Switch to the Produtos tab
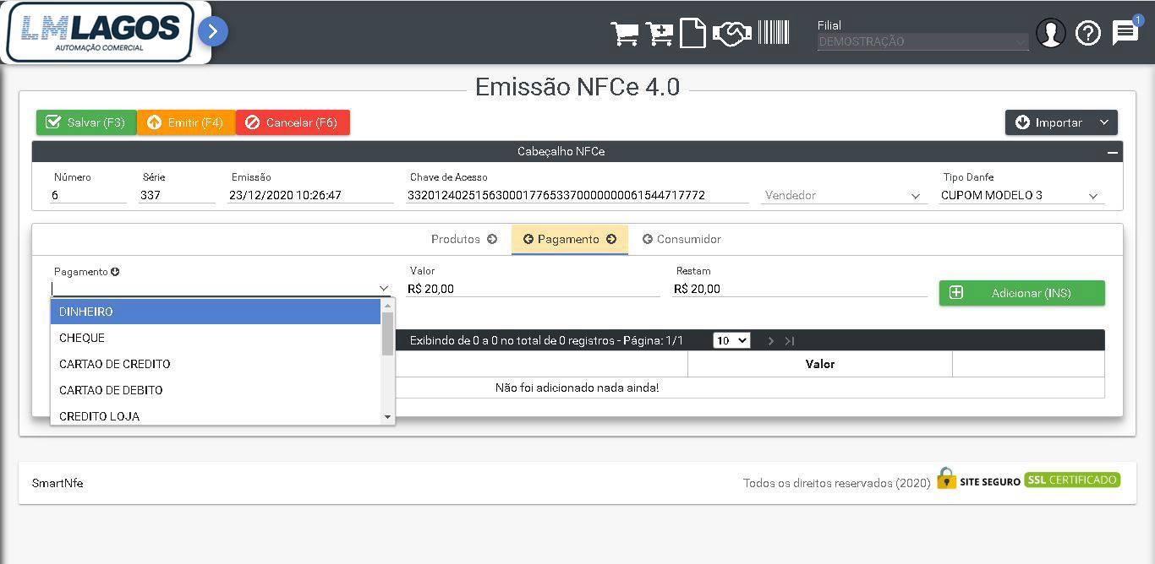The height and width of the screenshot is (564, 1155). (463, 239)
